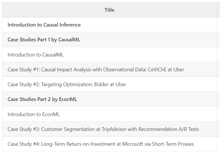Click the partially visible second column header
This screenshot has height=158, width=220.
pos(218,10)
